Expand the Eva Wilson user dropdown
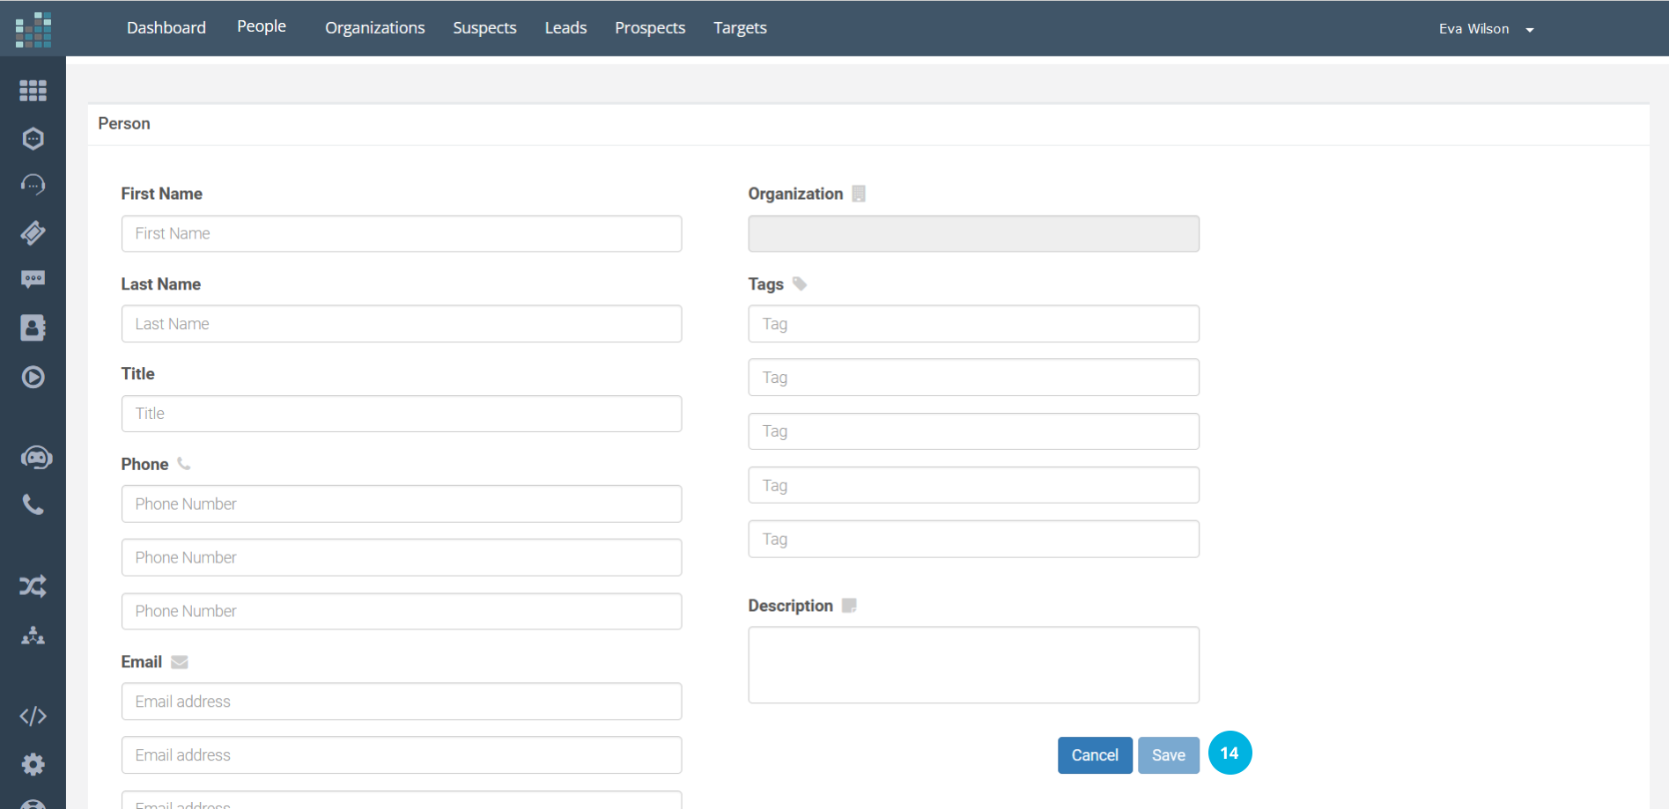 tap(1487, 29)
